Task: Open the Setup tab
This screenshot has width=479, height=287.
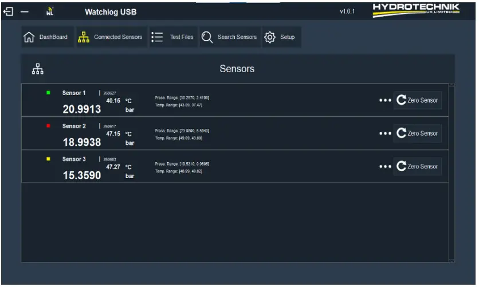Action: 281,37
